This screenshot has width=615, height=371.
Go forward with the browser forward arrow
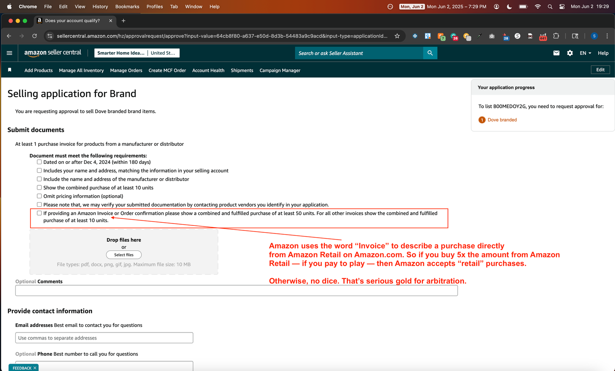[x=22, y=36]
